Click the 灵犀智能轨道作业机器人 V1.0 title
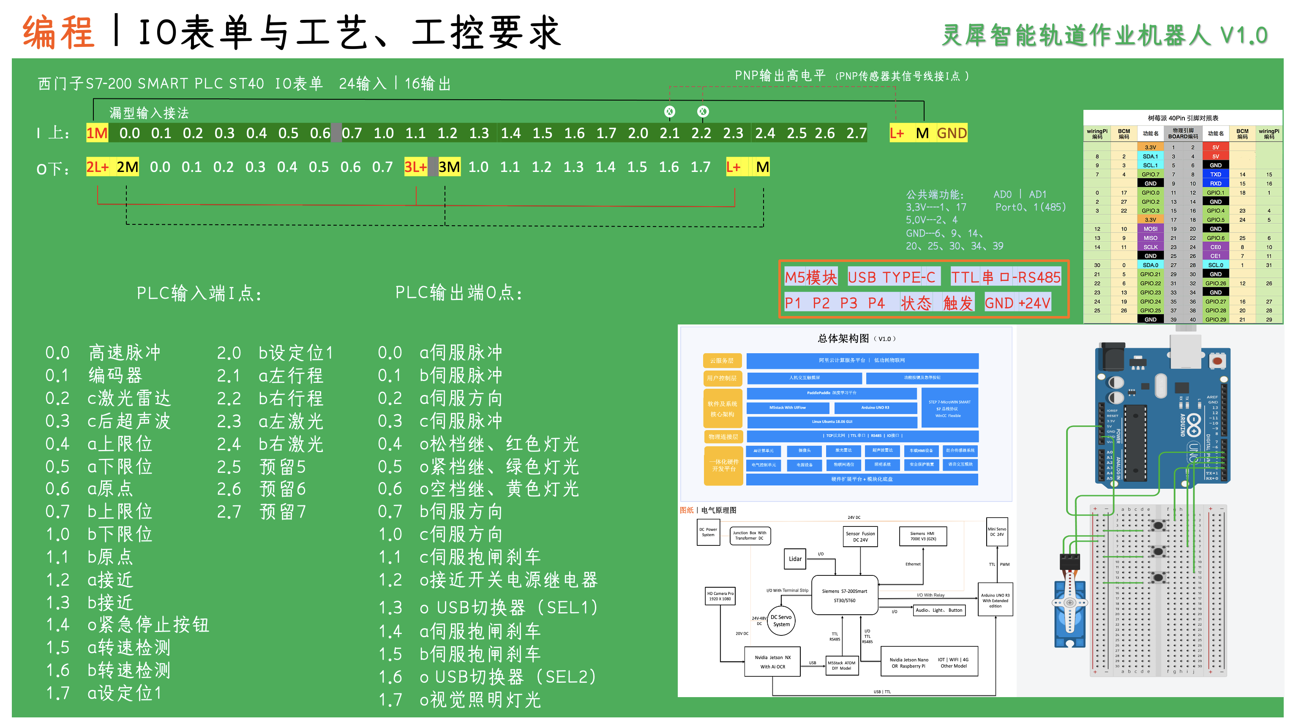This screenshot has height=725, width=1293. 1104,35
